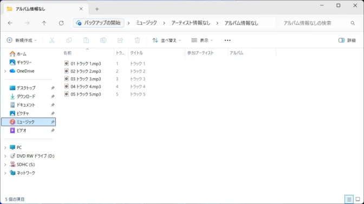Refresh the current folder
The width and height of the screenshot is (364, 204).
tap(61, 23)
